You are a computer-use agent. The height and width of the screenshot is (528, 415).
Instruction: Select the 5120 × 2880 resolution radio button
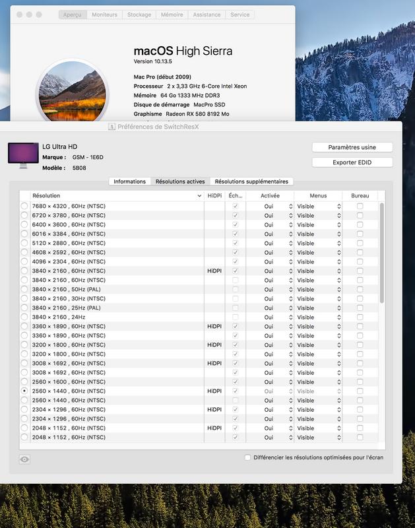click(24, 243)
